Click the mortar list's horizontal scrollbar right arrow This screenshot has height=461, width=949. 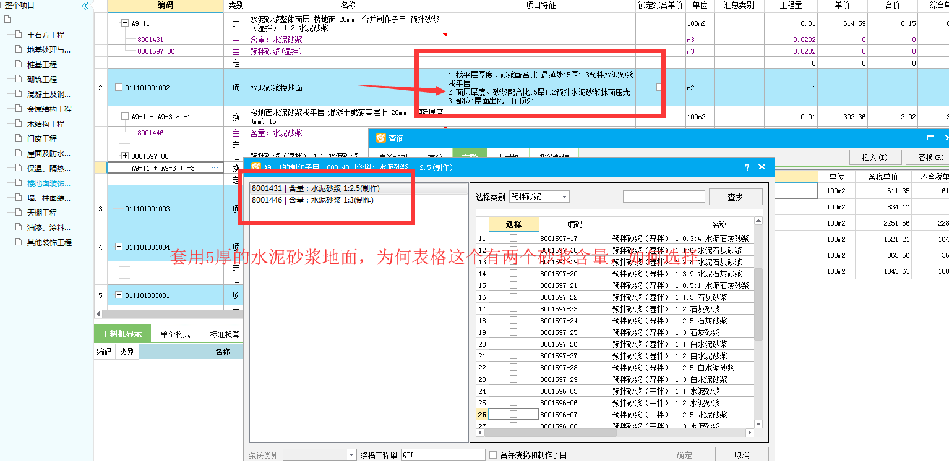(x=750, y=433)
